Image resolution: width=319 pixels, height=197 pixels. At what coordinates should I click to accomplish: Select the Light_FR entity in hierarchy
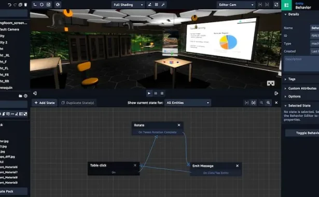click(14, 75)
